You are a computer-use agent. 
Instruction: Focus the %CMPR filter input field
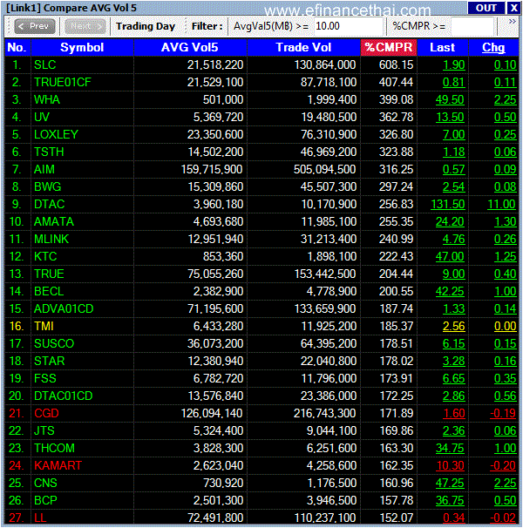point(472,26)
